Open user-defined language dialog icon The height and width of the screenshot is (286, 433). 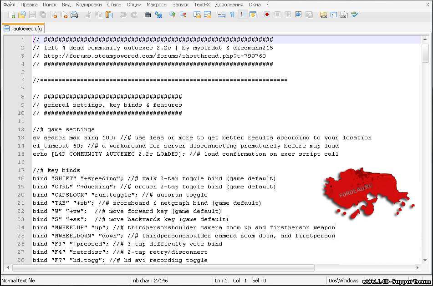pyautogui.click(x=253, y=15)
